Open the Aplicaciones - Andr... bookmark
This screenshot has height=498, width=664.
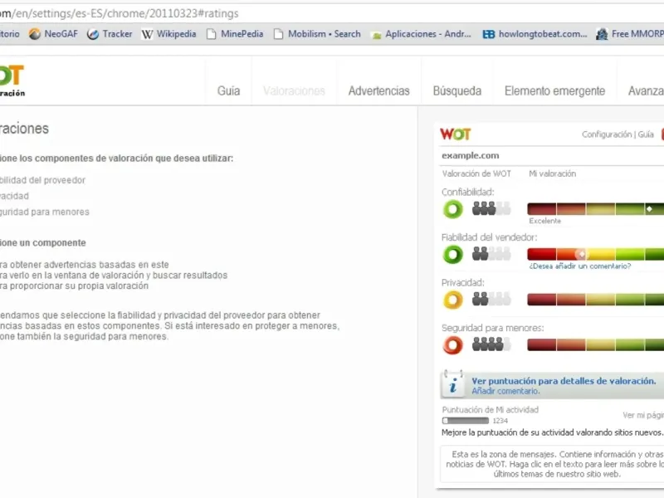click(421, 34)
